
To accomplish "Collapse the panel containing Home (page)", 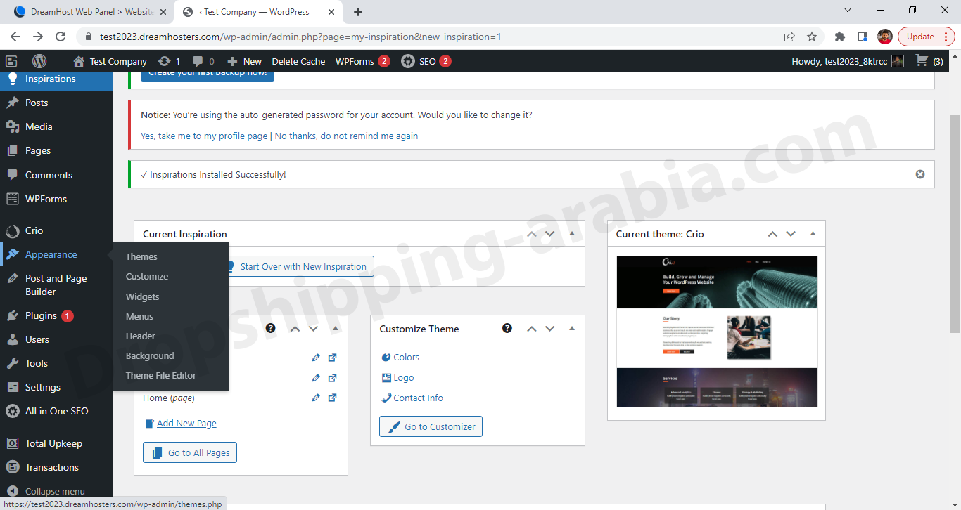I will [x=335, y=328].
